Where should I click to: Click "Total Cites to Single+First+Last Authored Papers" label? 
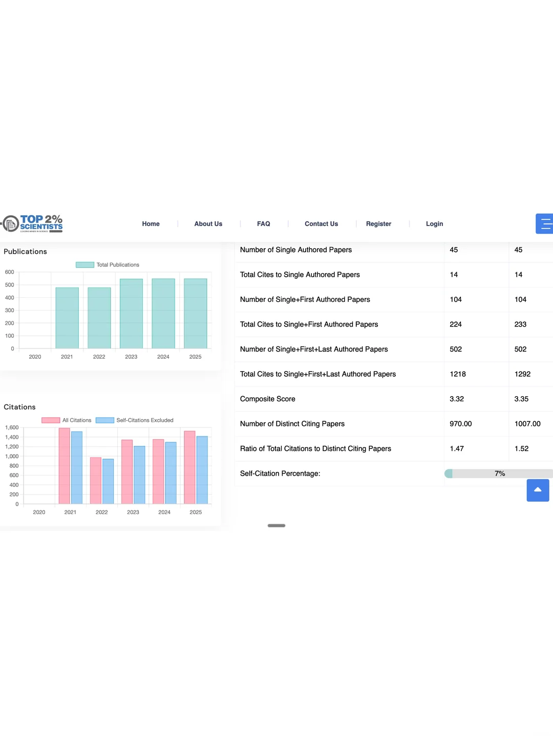[x=318, y=374]
